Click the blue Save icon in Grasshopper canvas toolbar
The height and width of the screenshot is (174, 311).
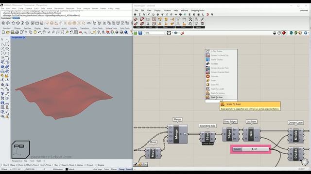[140, 33]
